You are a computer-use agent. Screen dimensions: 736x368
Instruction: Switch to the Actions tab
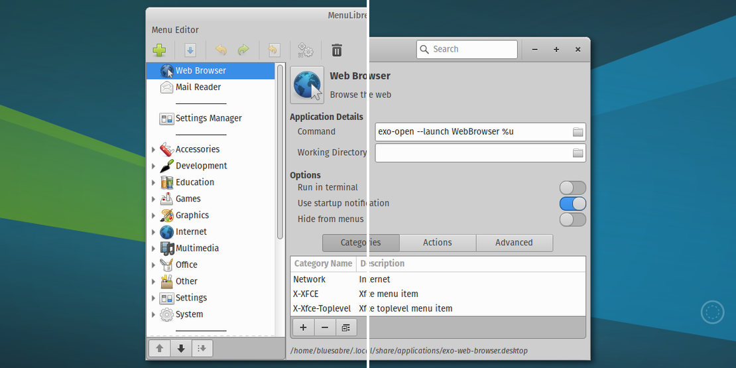click(438, 243)
